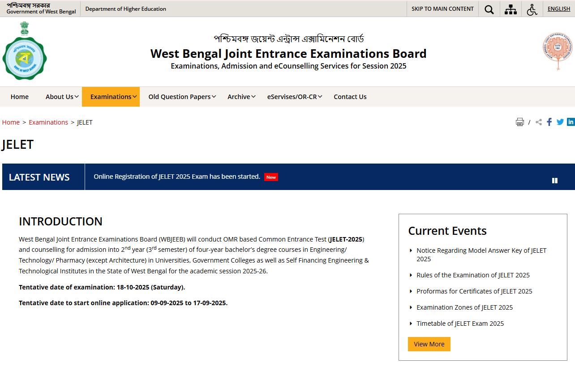
Task: Click the View More button under Current Events
Action: [x=429, y=344]
